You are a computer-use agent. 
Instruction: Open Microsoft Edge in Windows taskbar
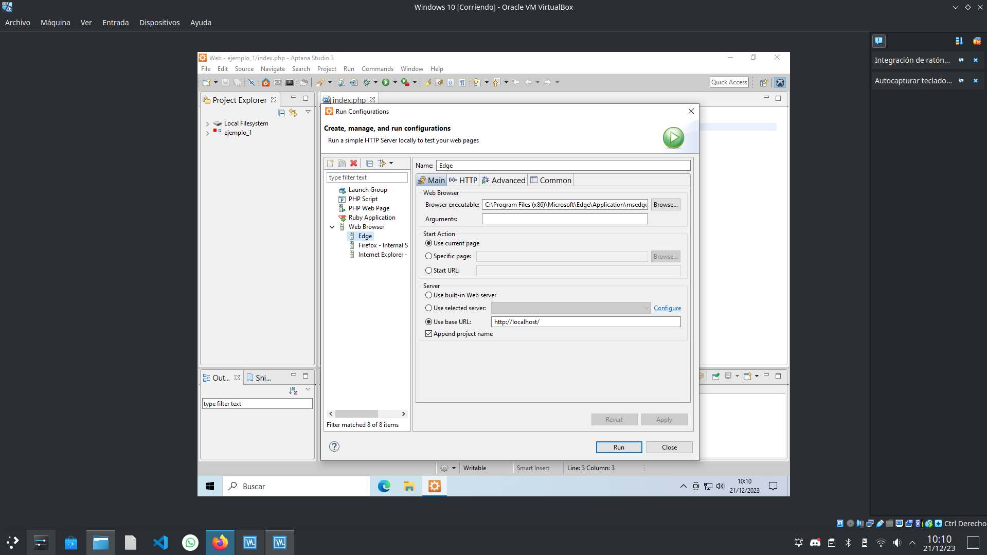384,486
